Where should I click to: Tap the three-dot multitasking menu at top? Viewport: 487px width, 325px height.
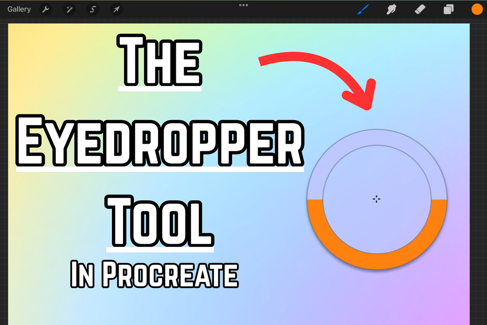pos(243,5)
